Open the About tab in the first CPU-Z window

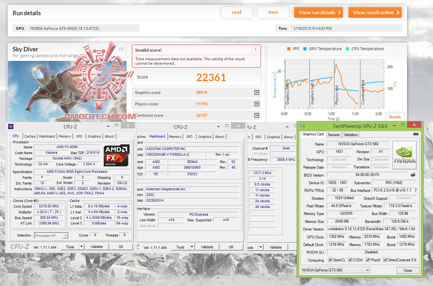pos(109,136)
